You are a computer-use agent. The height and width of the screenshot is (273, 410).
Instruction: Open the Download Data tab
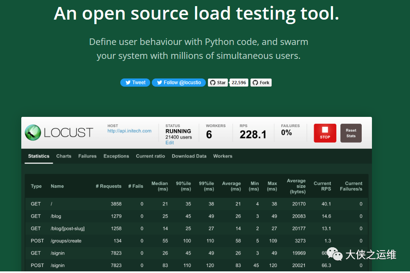click(189, 156)
